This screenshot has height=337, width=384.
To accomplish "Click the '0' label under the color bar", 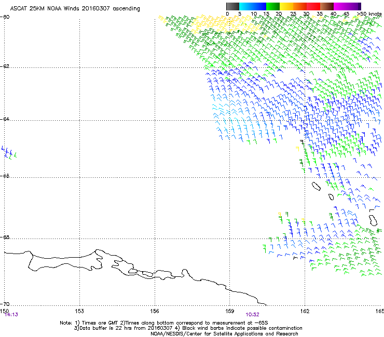I will (227, 14).
